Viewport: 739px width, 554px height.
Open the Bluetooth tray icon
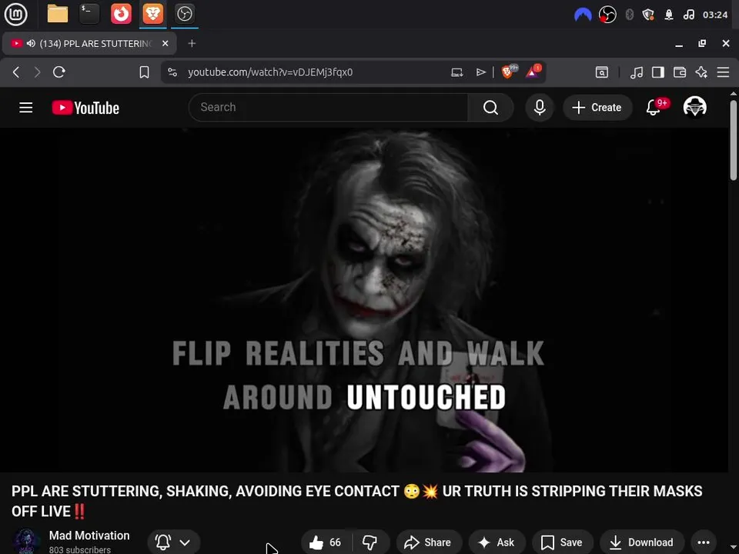[629, 15]
